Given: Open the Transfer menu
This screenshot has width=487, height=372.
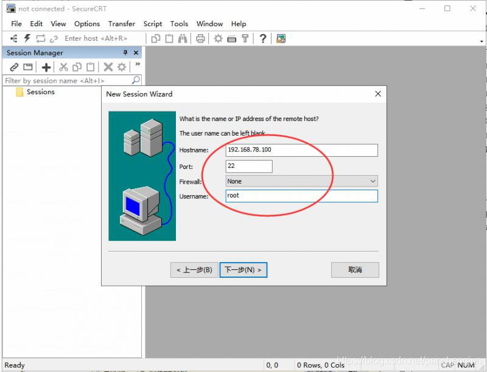Looking at the screenshot, I should pyautogui.click(x=121, y=24).
